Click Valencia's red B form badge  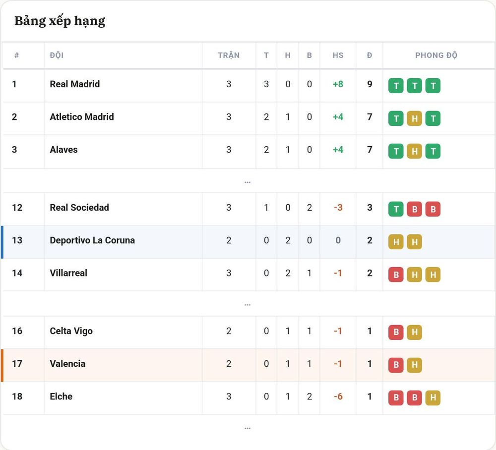(396, 365)
